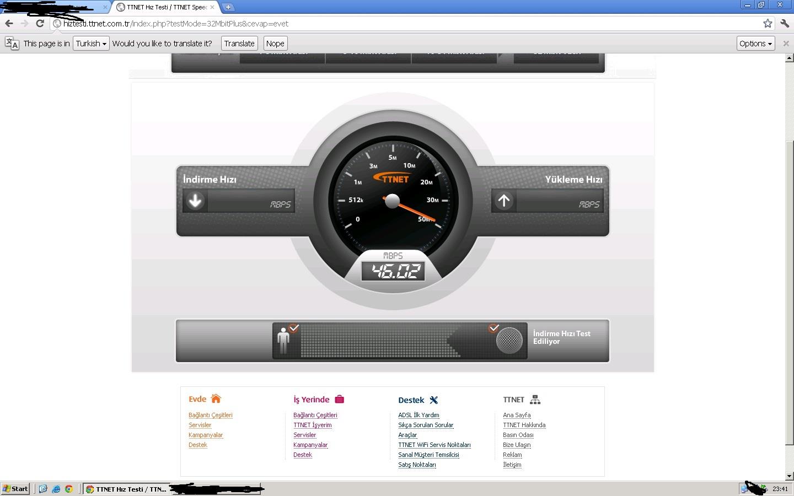Open Sanal Müşteri Temsilcisi link
This screenshot has width=794, height=496.
(428, 455)
